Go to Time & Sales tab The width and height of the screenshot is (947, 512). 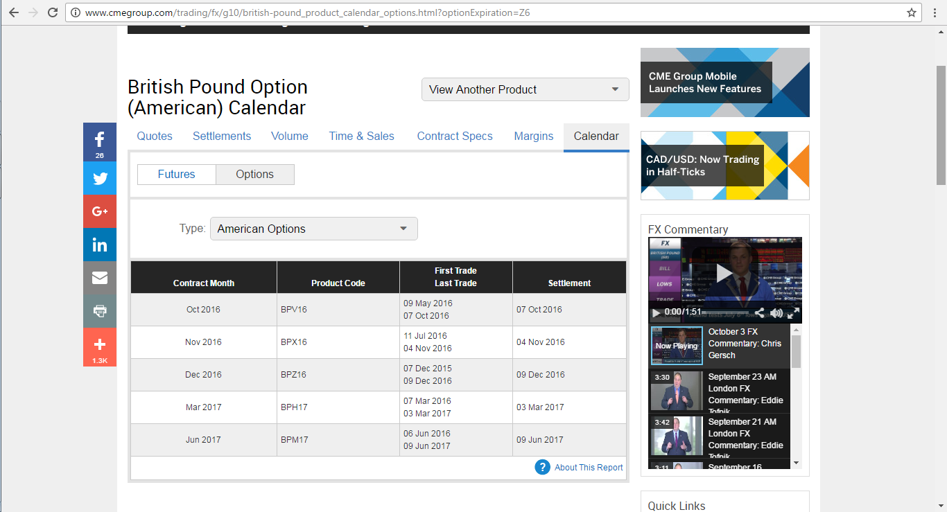pyautogui.click(x=362, y=136)
